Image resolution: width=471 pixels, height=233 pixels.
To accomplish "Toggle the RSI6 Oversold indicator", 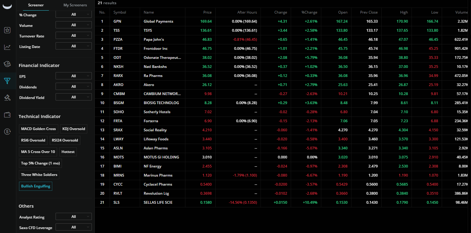I will (x=33, y=140).
